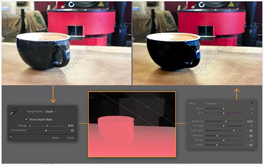Click the Shadows slider handle
Viewport: 264px width, 165px height.
tap(217, 136)
